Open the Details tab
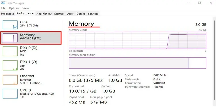Image resolution: width=216 pixels, height=108 pixels. (81, 14)
